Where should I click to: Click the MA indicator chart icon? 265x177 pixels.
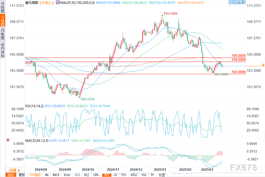pyautogui.click(x=58, y=2)
